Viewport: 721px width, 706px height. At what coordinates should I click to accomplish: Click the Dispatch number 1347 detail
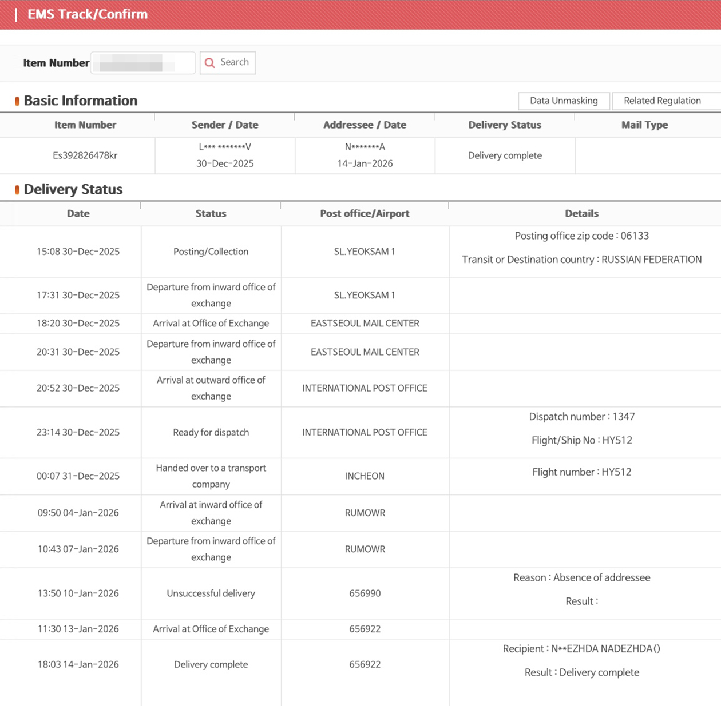coord(581,417)
